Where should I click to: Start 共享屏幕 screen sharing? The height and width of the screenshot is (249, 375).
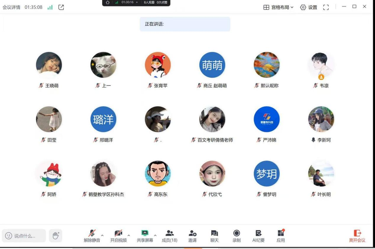point(145,236)
